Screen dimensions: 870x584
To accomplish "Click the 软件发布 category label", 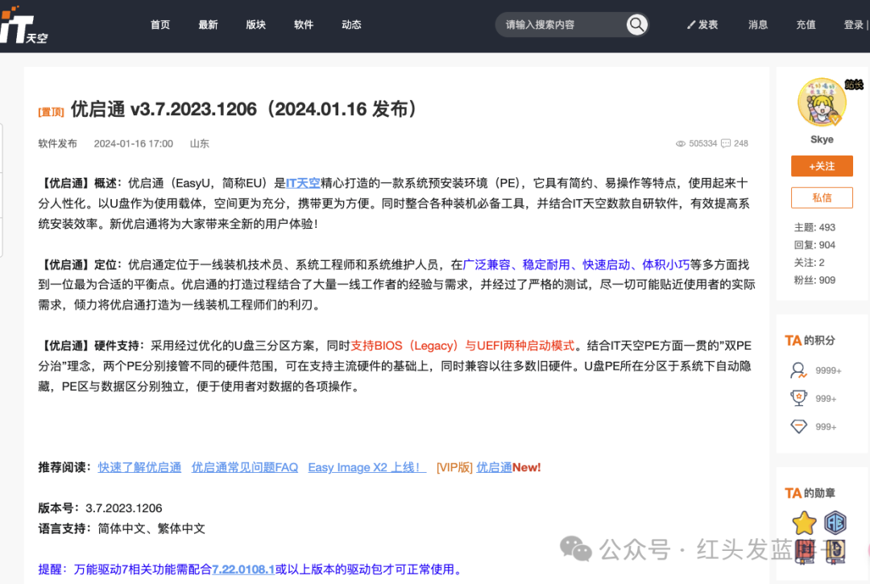I will coord(58,143).
